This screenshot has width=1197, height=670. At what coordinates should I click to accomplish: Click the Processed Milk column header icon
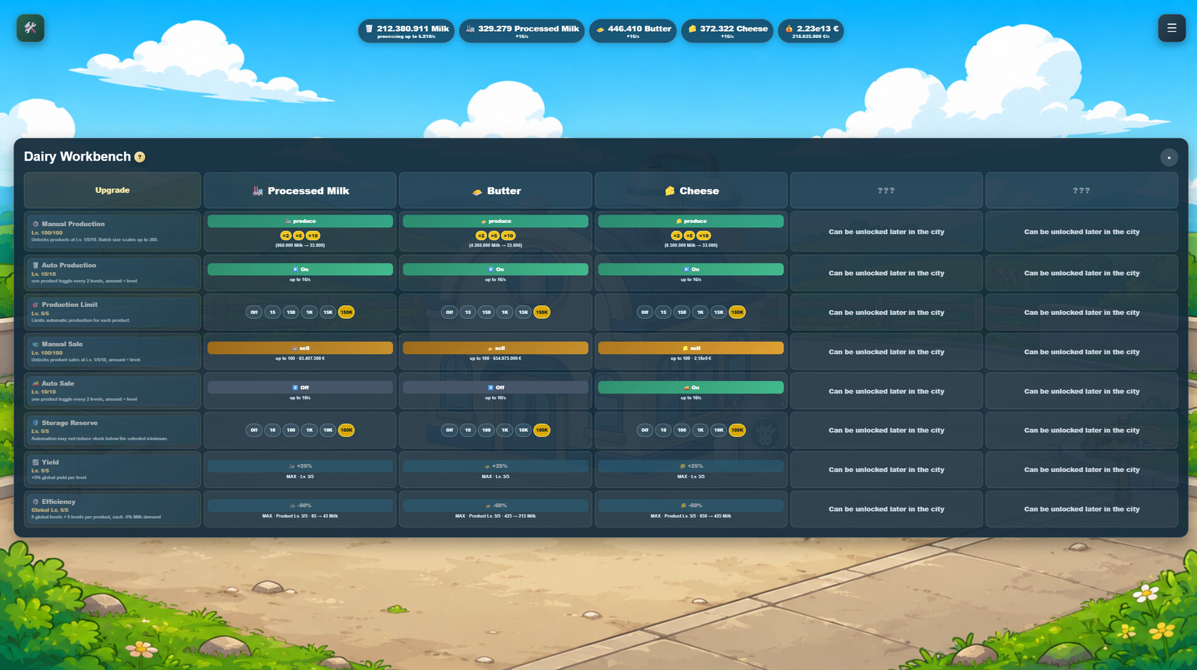coord(257,191)
